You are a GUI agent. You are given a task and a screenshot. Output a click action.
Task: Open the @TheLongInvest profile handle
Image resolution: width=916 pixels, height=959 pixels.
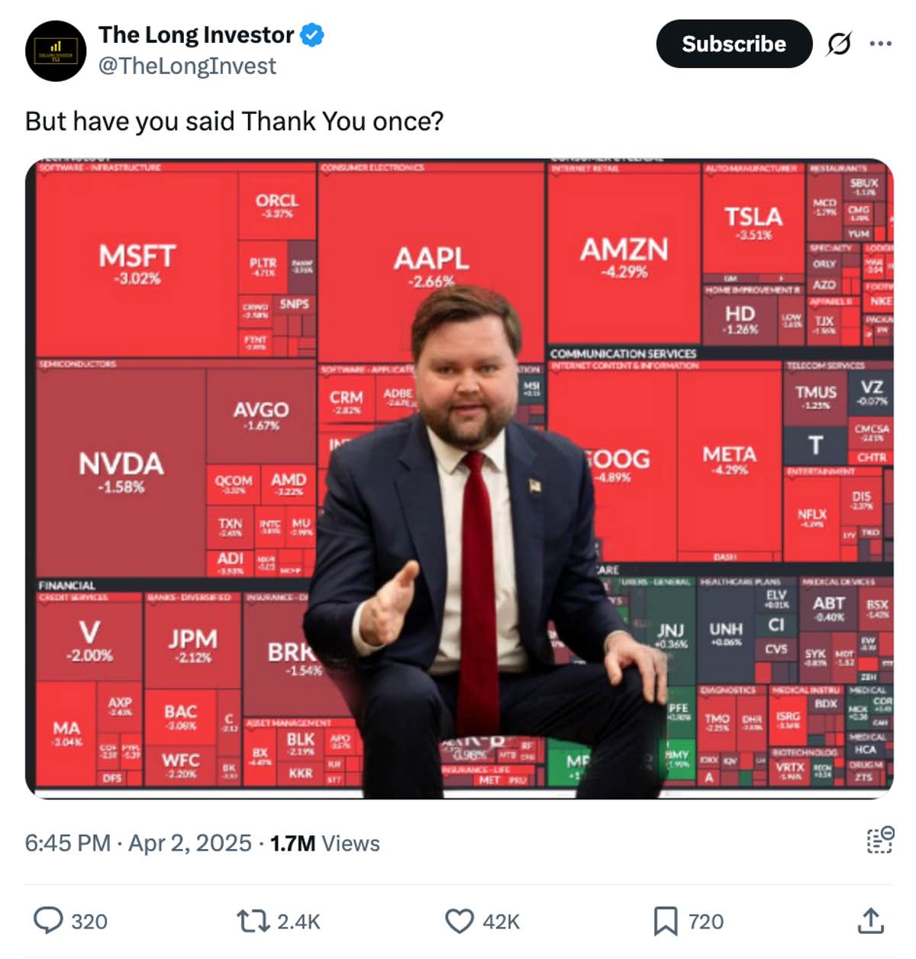point(186,66)
